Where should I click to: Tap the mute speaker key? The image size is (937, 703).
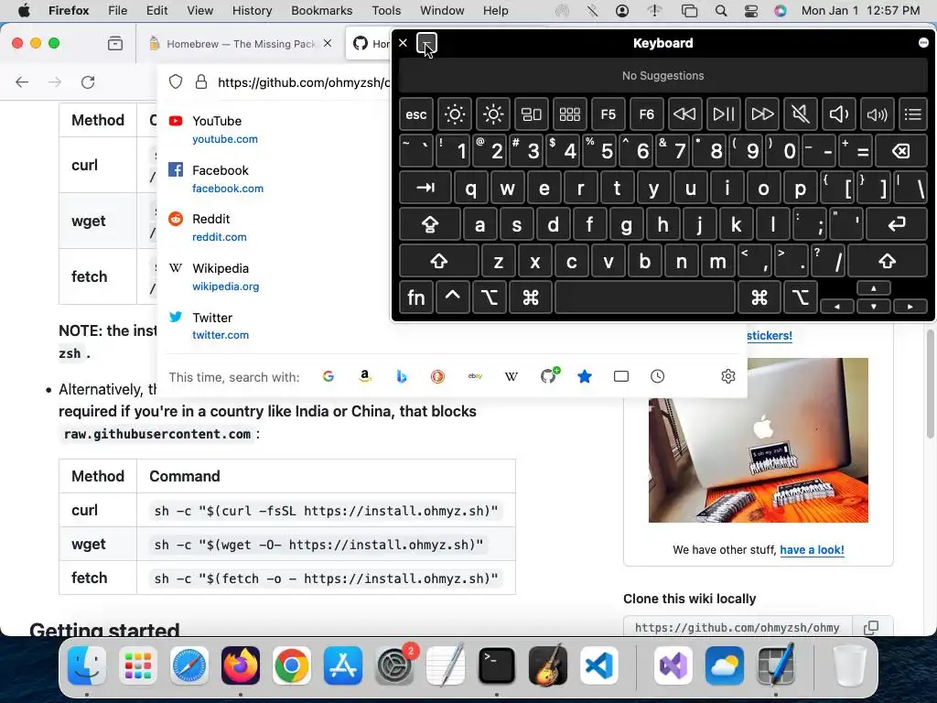(x=800, y=114)
